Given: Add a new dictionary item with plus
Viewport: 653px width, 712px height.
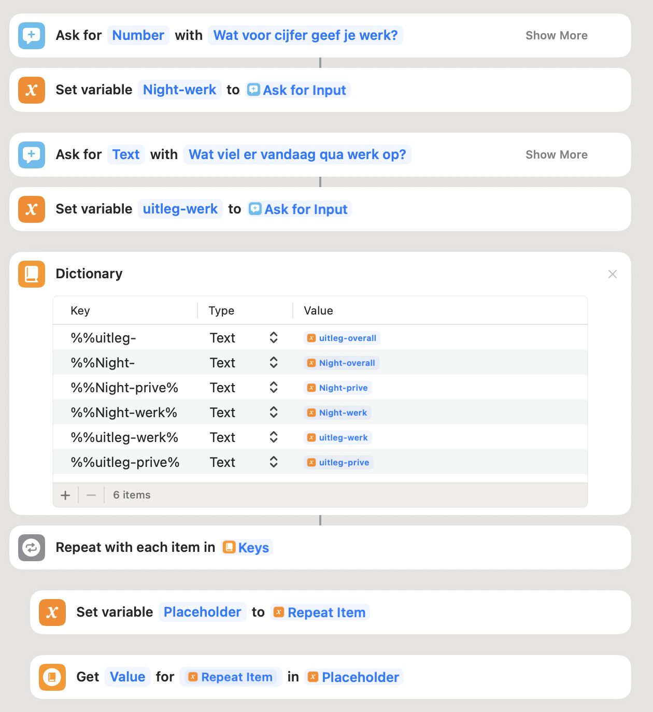Looking at the screenshot, I should (65, 495).
